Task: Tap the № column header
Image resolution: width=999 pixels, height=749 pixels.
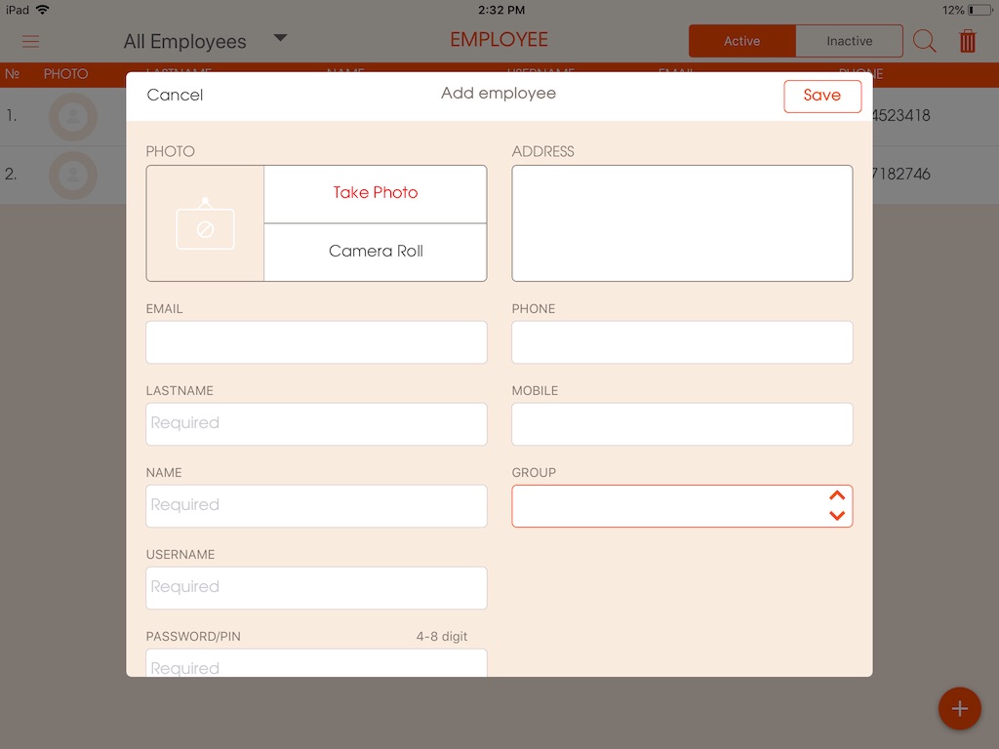Action: (x=12, y=74)
